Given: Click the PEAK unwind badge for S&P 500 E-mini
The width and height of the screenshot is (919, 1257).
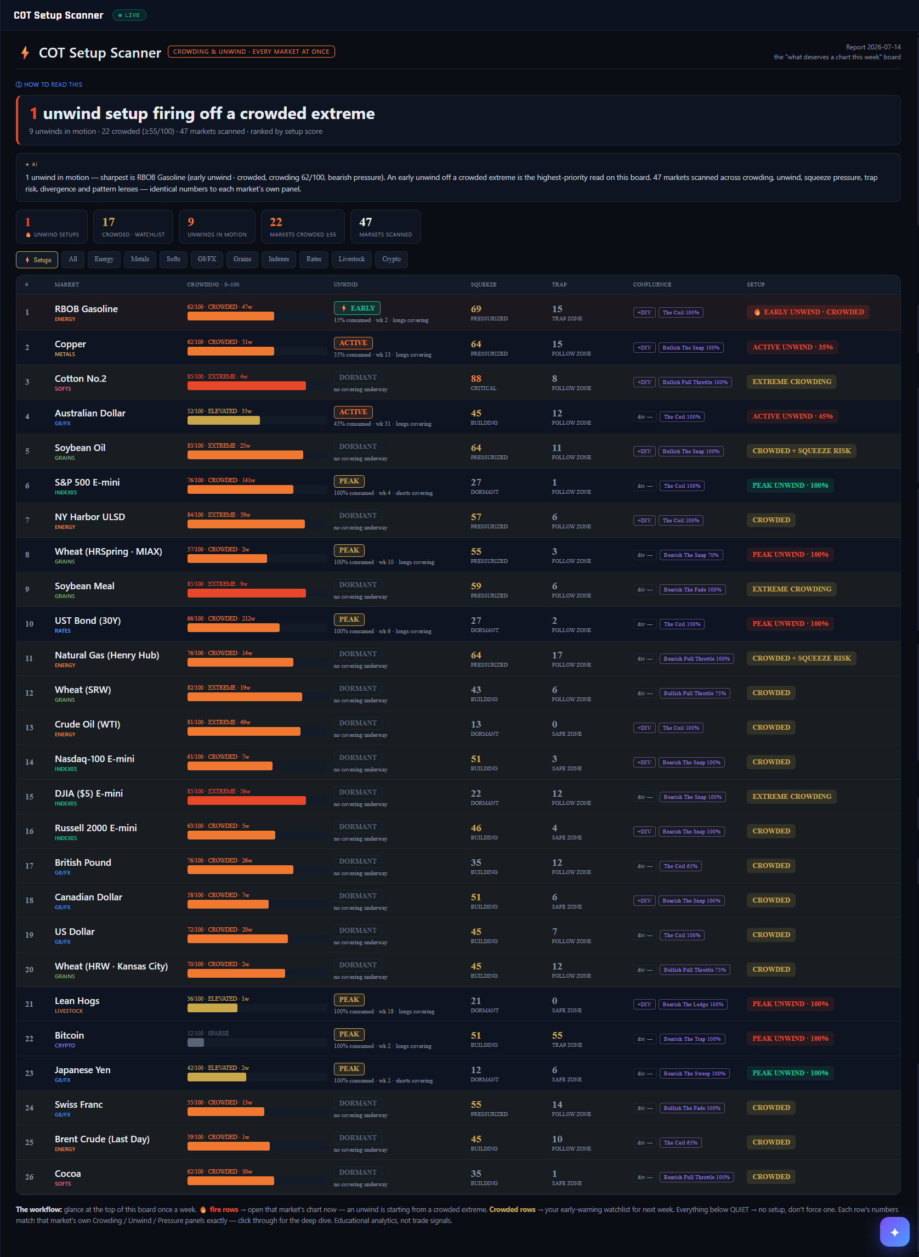Looking at the screenshot, I should pos(349,481).
